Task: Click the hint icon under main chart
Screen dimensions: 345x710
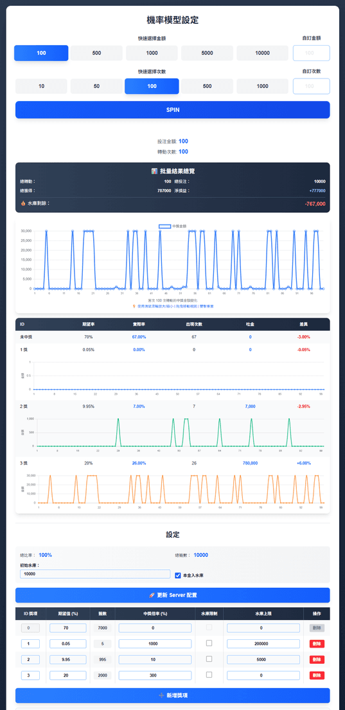Action: tap(134, 307)
